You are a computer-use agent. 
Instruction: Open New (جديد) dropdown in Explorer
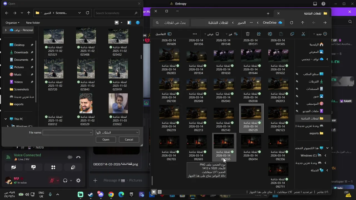coord(320,34)
